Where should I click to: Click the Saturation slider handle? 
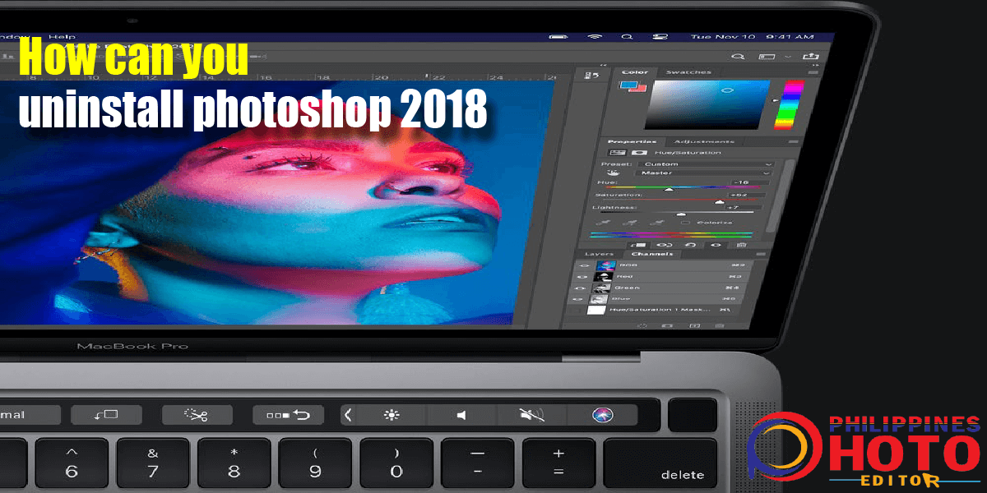pos(719,201)
